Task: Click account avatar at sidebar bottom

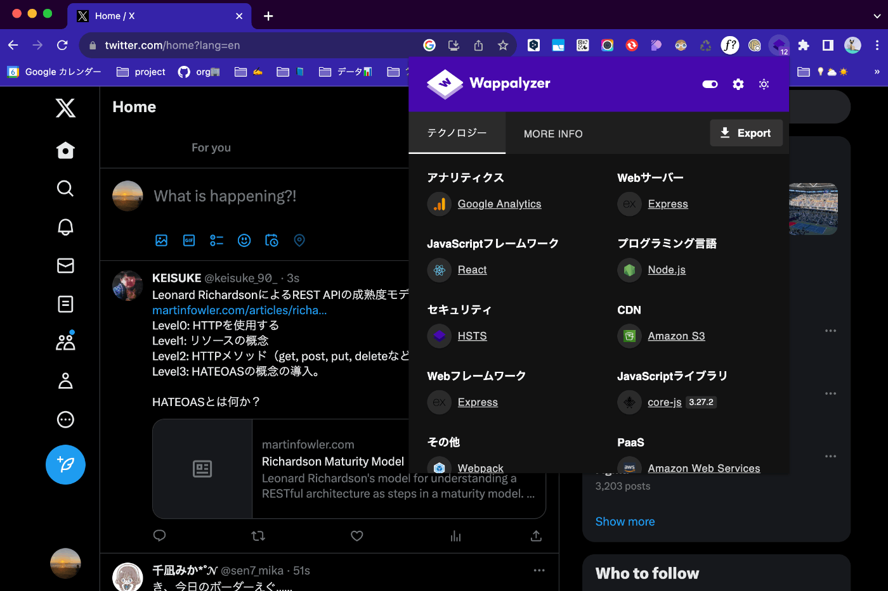Action: 65,563
